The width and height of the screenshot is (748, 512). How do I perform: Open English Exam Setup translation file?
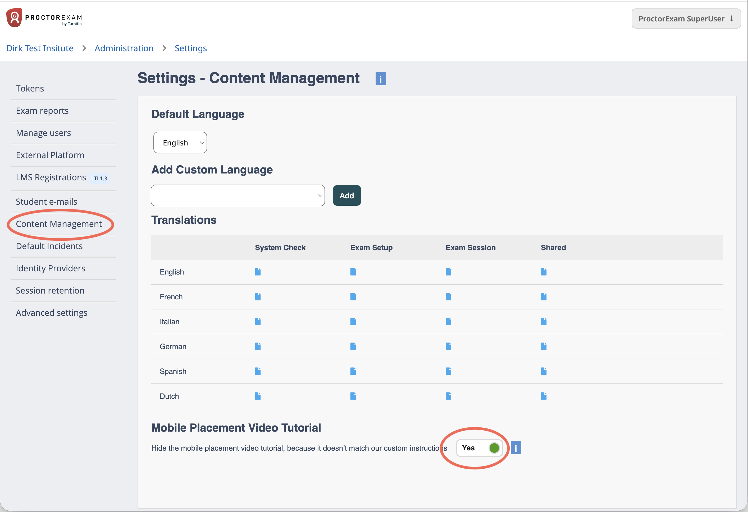point(353,272)
